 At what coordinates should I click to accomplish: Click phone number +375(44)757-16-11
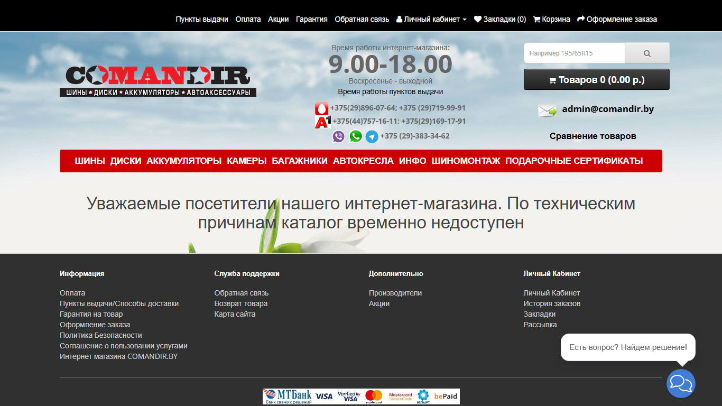pyautogui.click(x=366, y=121)
